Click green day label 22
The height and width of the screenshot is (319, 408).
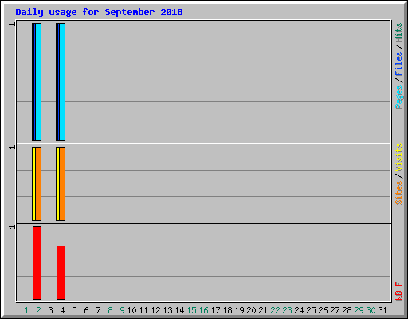click(275, 310)
